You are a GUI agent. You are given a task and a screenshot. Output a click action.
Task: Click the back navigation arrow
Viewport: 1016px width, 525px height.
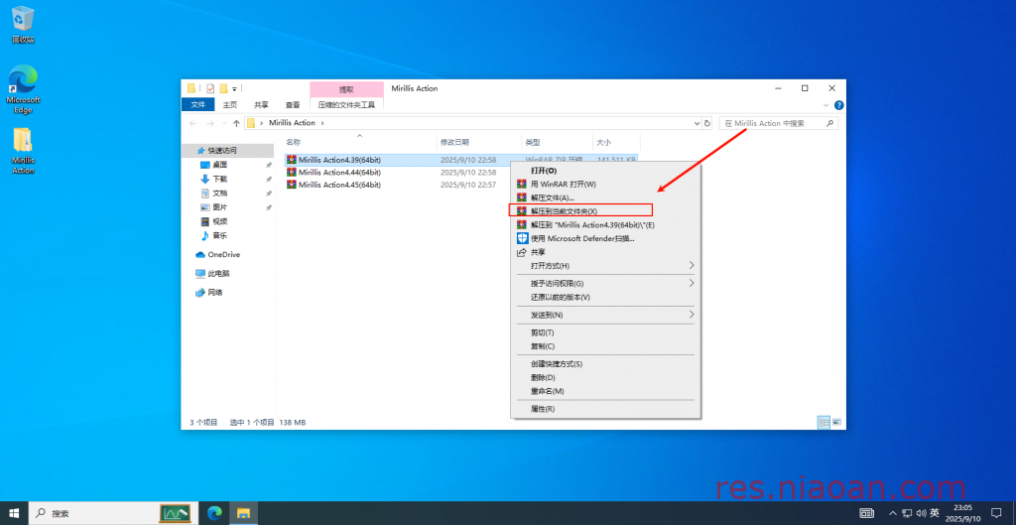pyautogui.click(x=193, y=123)
